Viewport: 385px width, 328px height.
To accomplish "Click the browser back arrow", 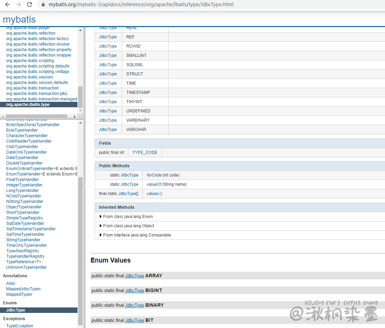I will pos(7,4).
